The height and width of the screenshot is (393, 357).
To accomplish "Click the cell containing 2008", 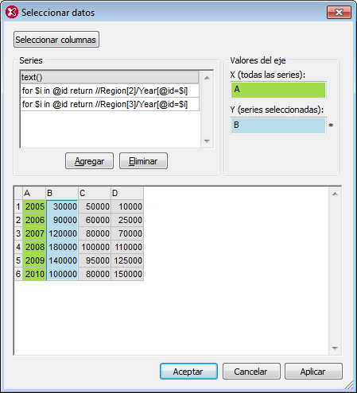I will click(x=34, y=247).
